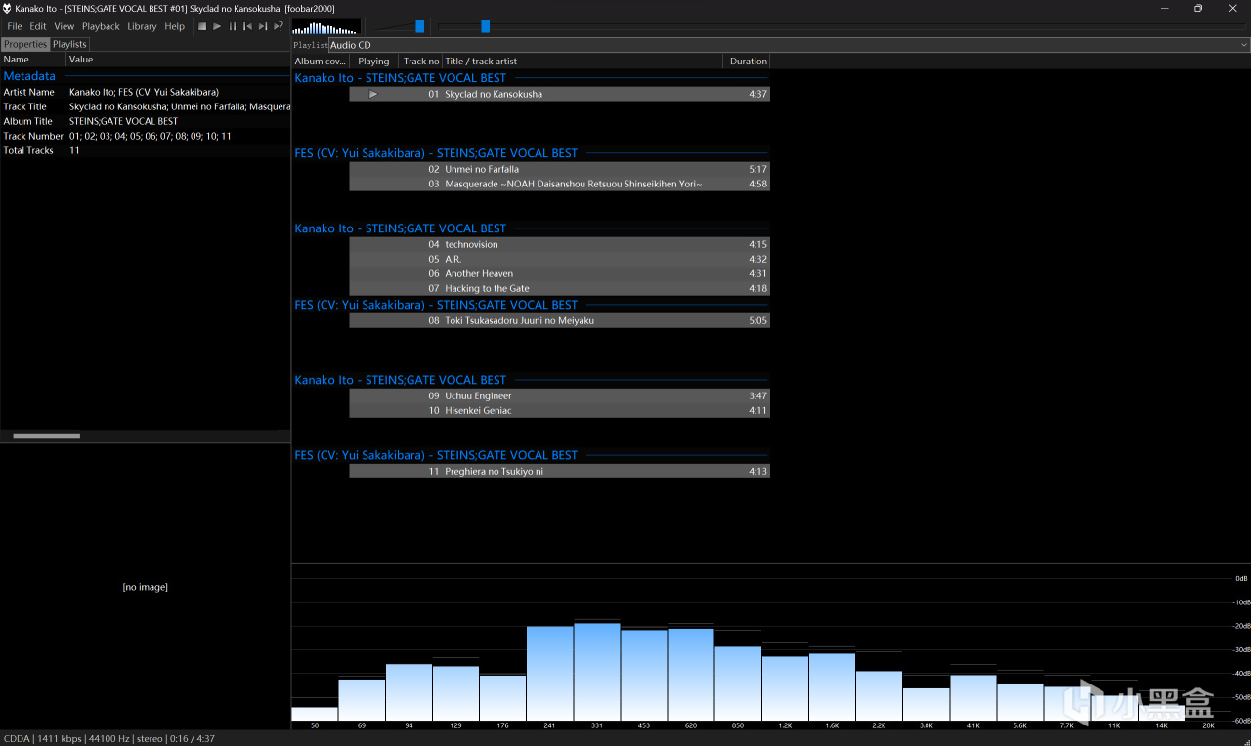Image resolution: width=1251 pixels, height=746 pixels.
Task: Select the Artist Name property row
Action: [x=146, y=92]
